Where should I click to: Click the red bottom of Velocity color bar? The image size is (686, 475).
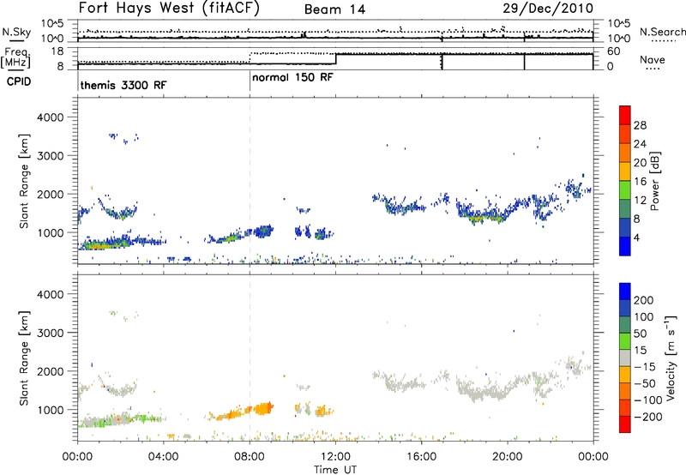[625, 424]
